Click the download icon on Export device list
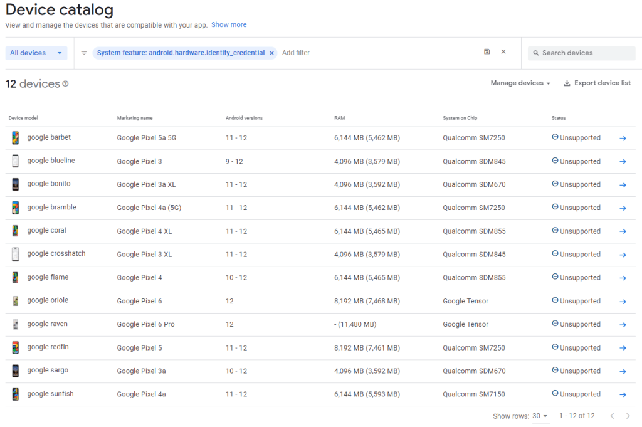 567,82
